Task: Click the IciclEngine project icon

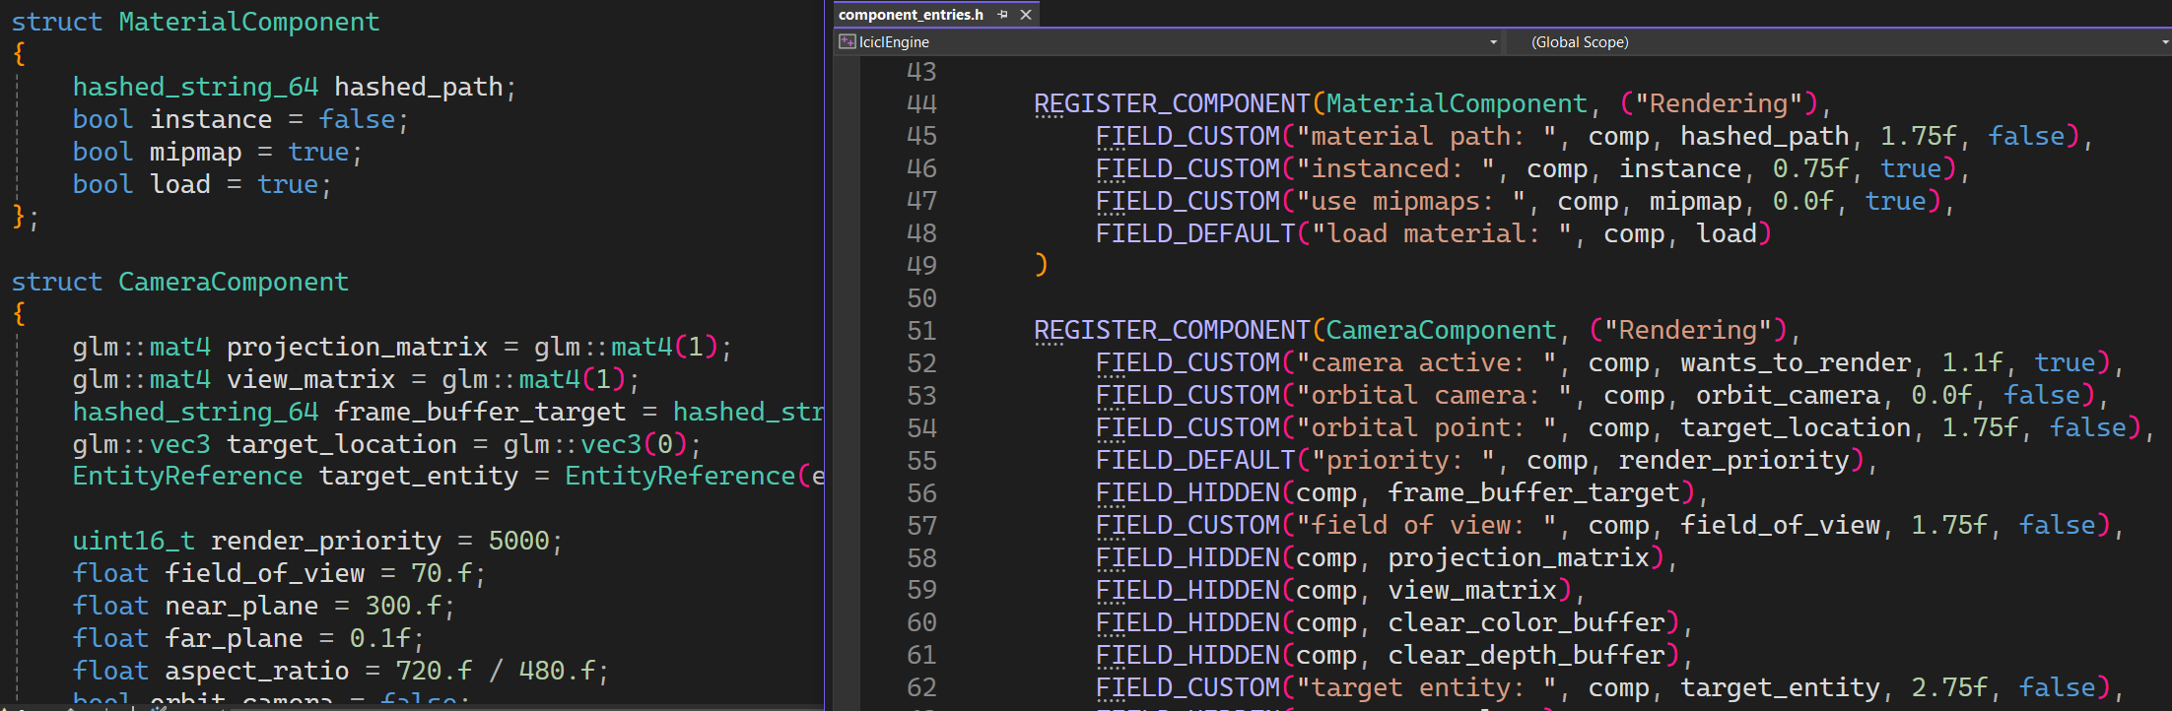Action: click(847, 41)
